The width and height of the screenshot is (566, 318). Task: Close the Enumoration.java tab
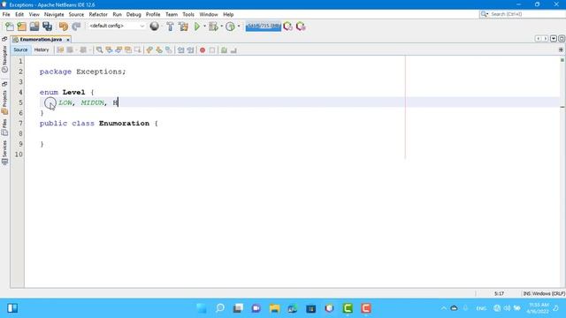[x=68, y=40]
